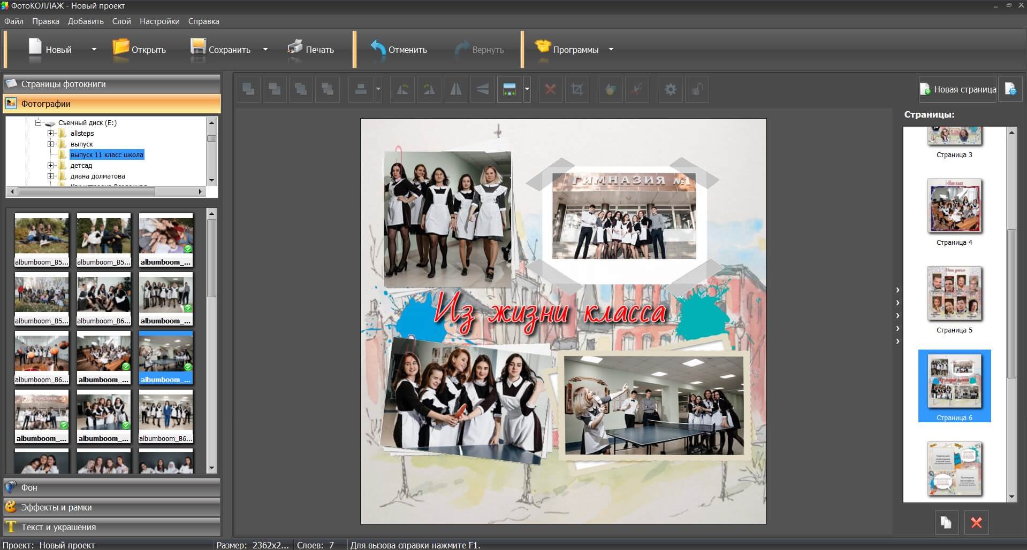This screenshot has height=550, width=1027.
Task: Open the align tool dropdown arrow
Action: pyautogui.click(x=378, y=89)
